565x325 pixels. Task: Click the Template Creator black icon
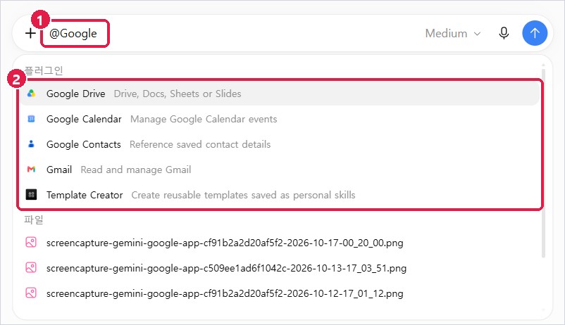31,195
